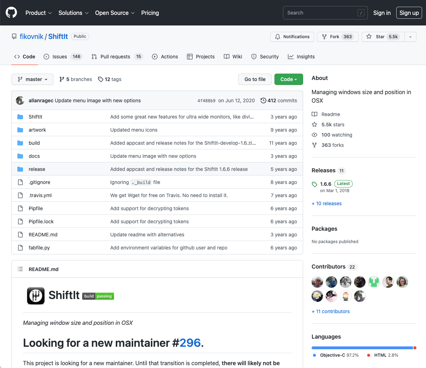
Task: Click the + 10 releases link
Action: click(326, 203)
